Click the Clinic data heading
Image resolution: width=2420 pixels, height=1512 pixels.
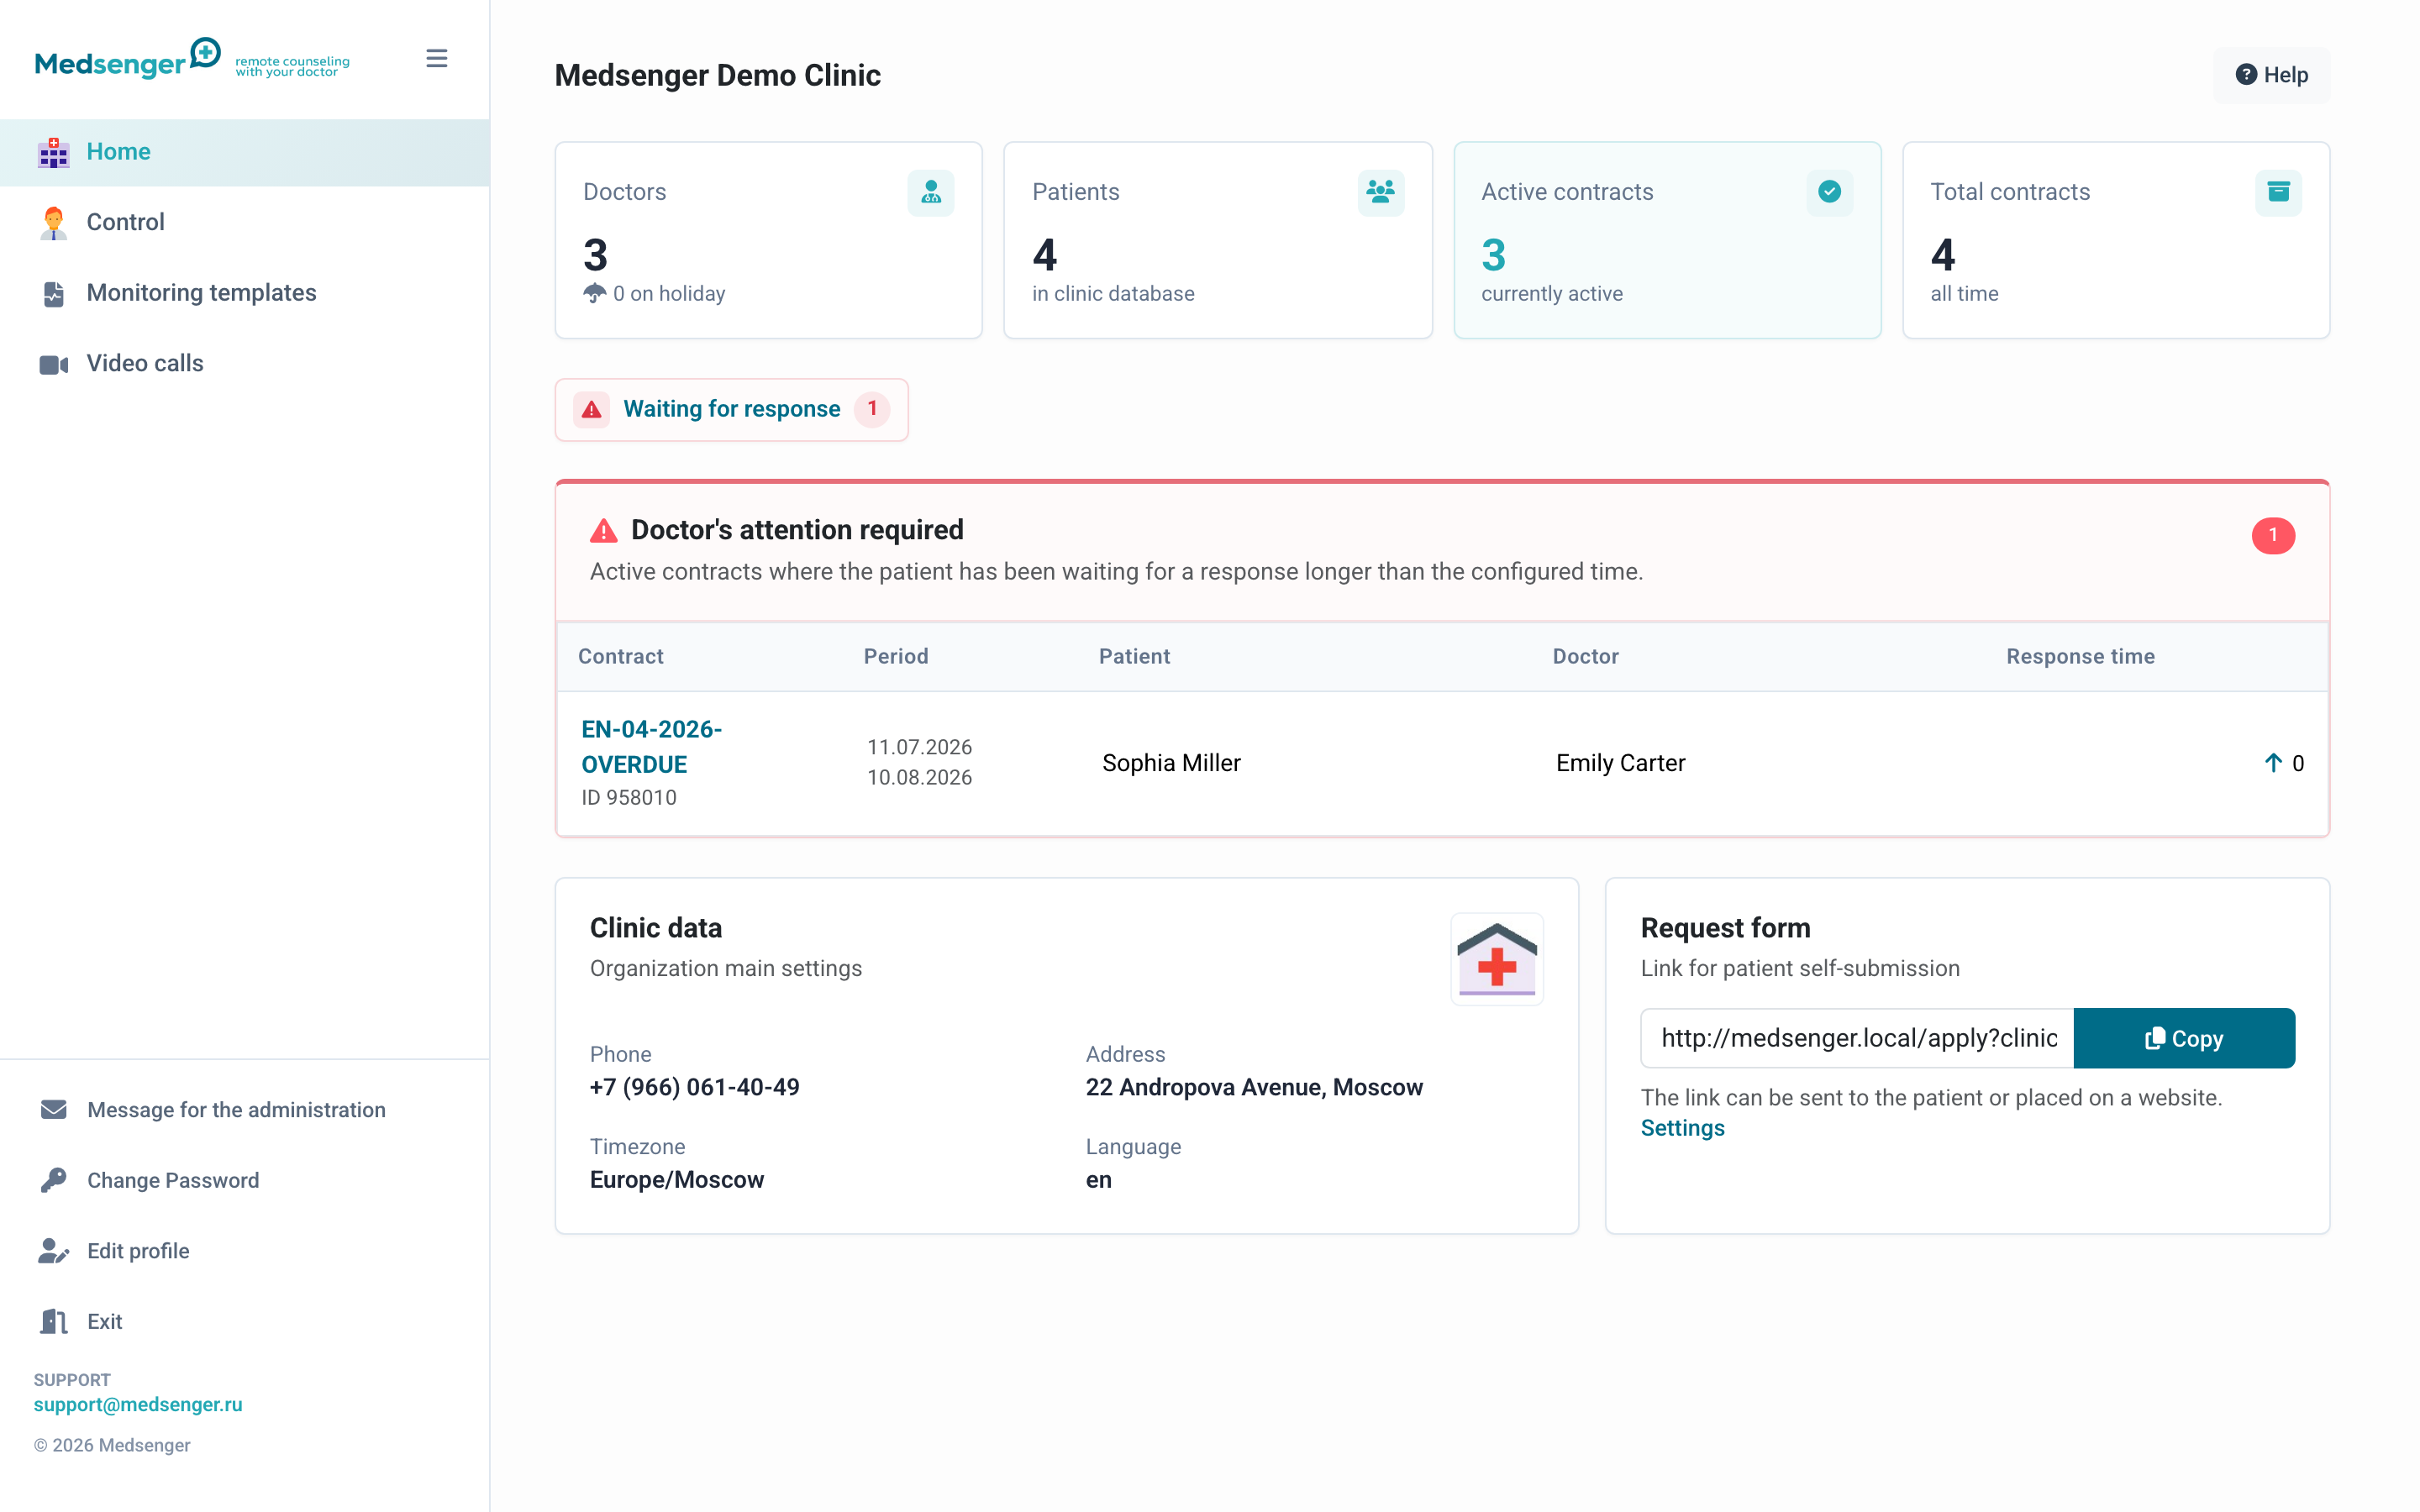click(x=656, y=928)
